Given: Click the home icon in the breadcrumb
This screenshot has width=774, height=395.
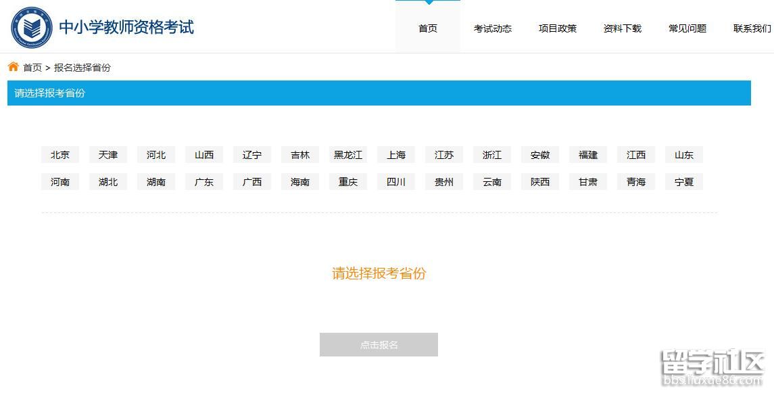Looking at the screenshot, I should [12, 67].
